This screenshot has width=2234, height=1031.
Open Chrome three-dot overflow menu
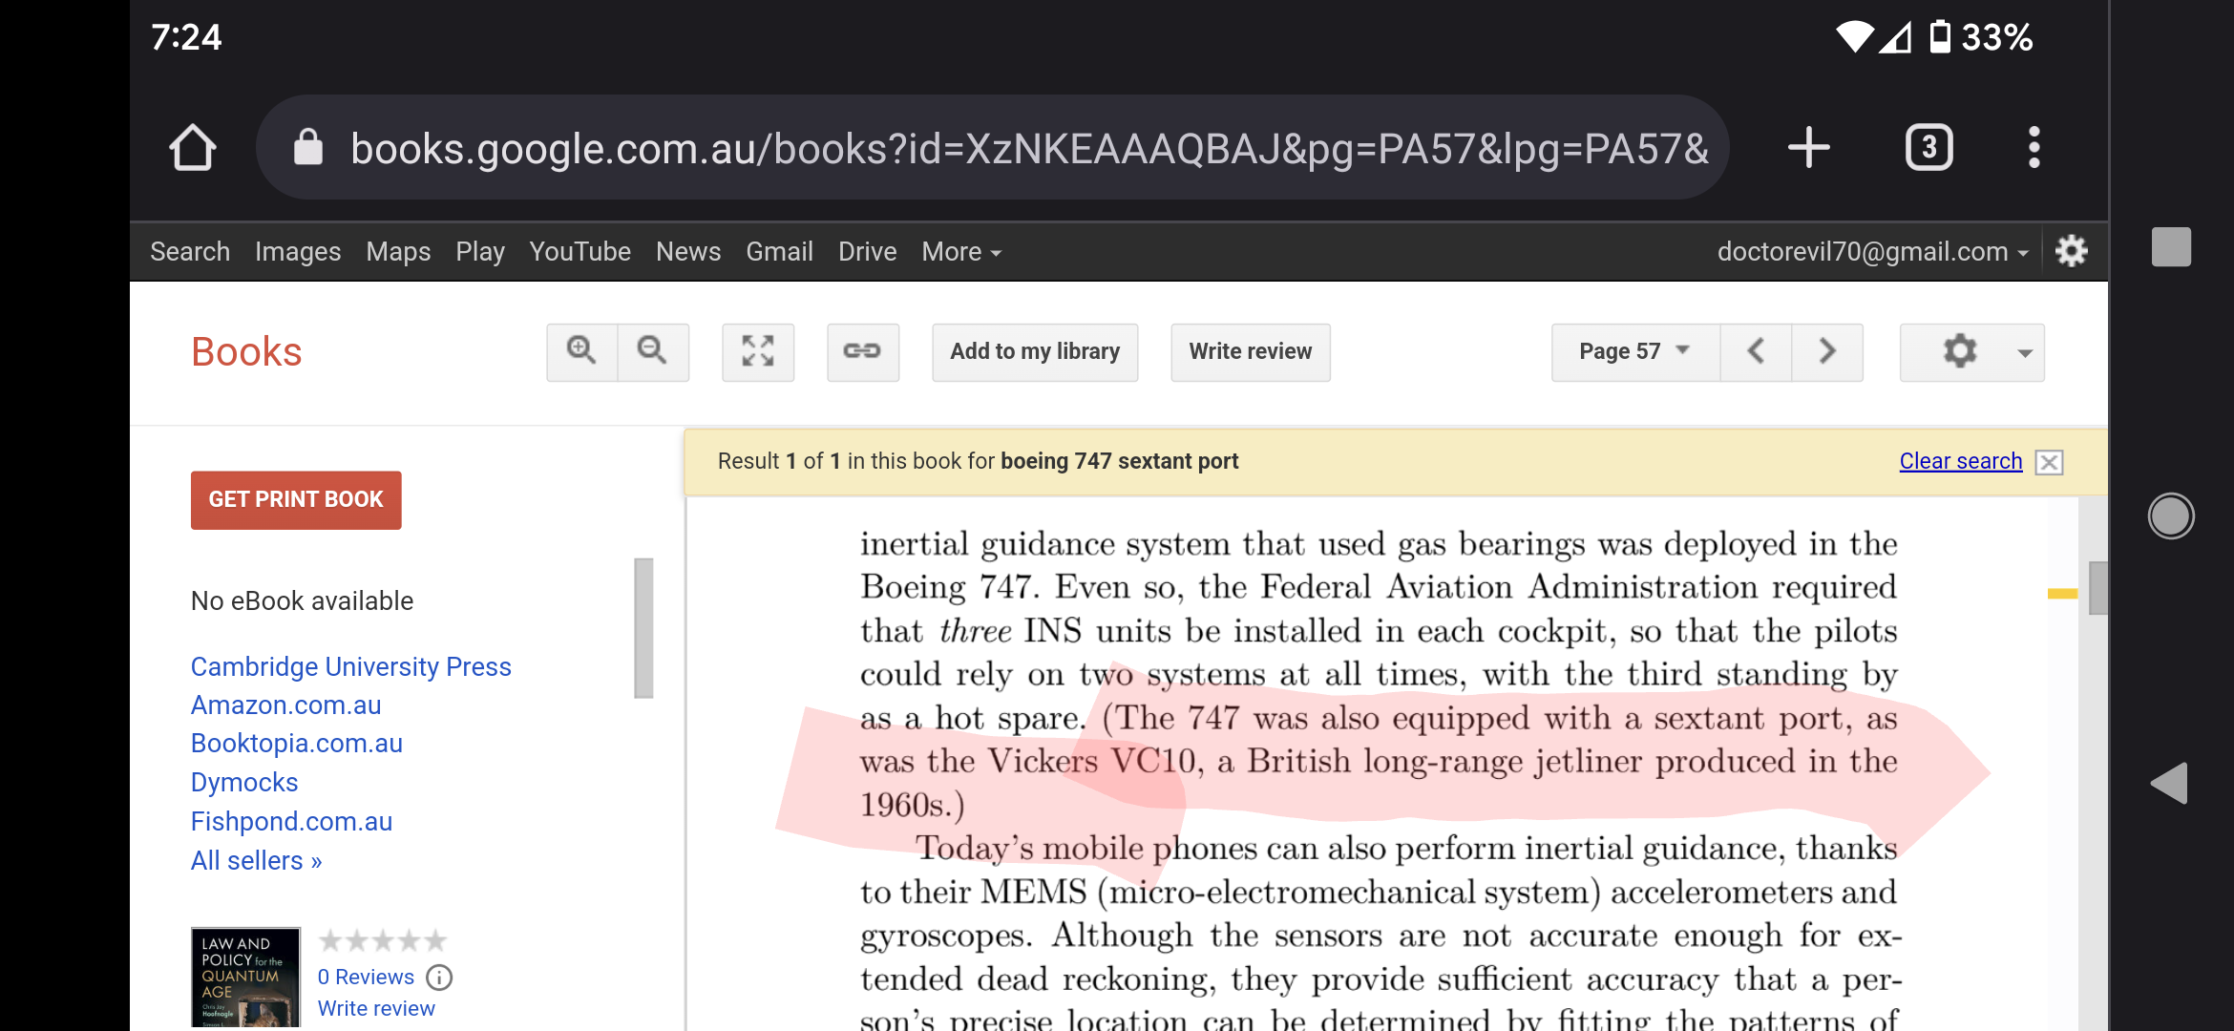pyautogui.click(x=2034, y=148)
